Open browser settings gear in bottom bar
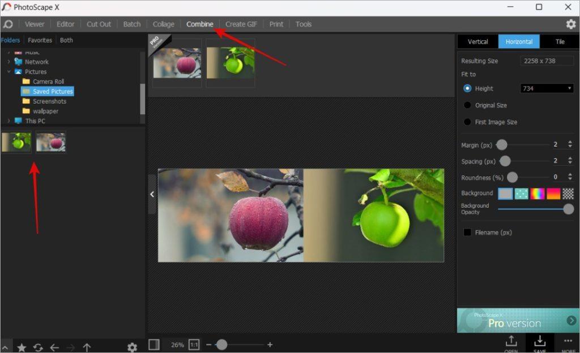The width and height of the screenshot is (580, 353). click(x=132, y=347)
